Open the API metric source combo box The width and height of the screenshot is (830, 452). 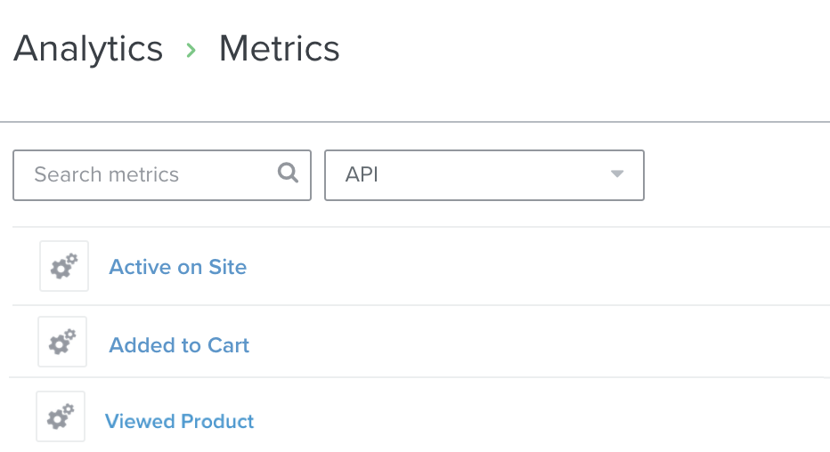click(x=484, y=175)
